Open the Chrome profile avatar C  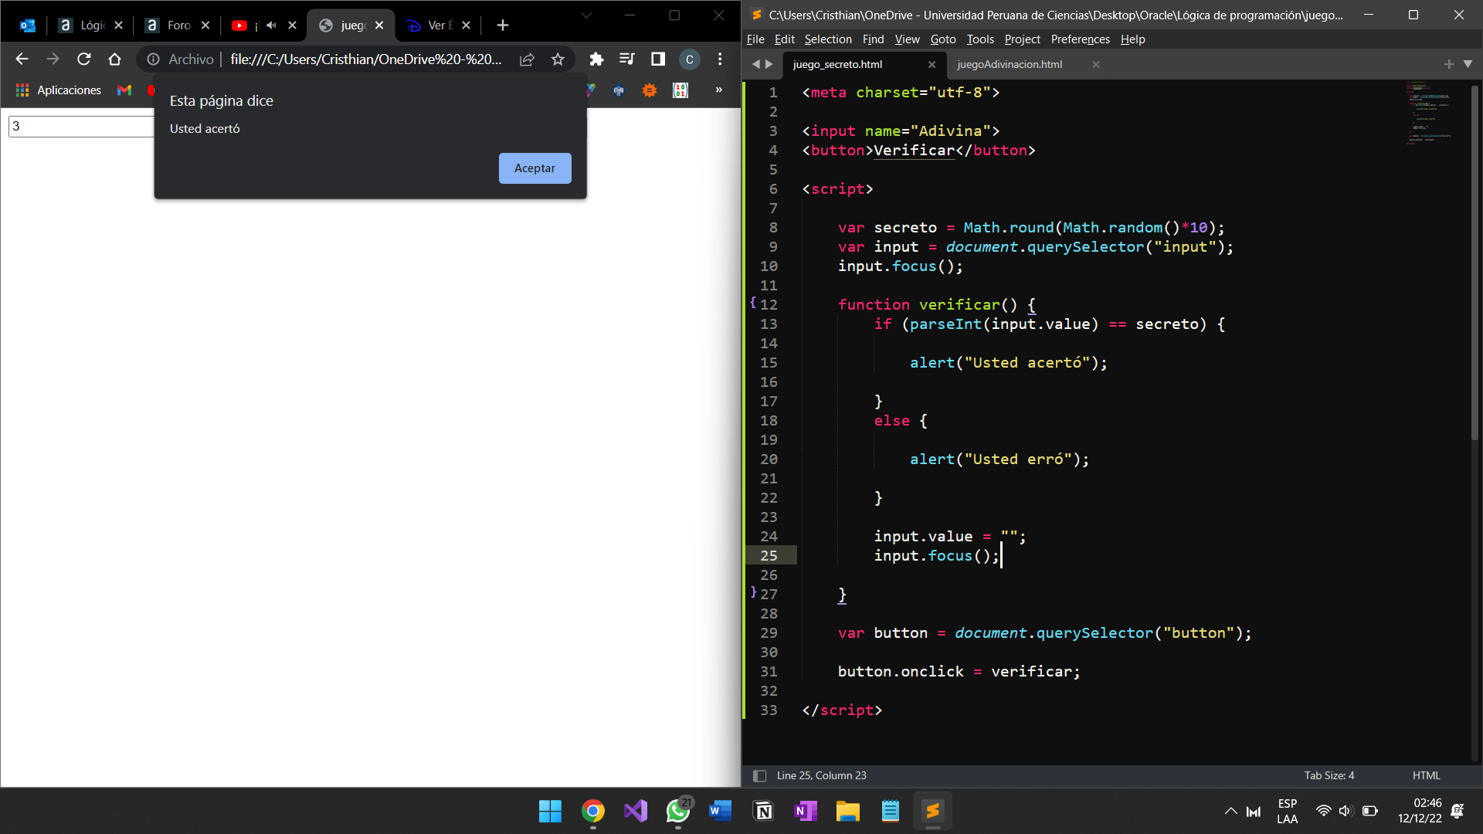click(x=690, y=59)
